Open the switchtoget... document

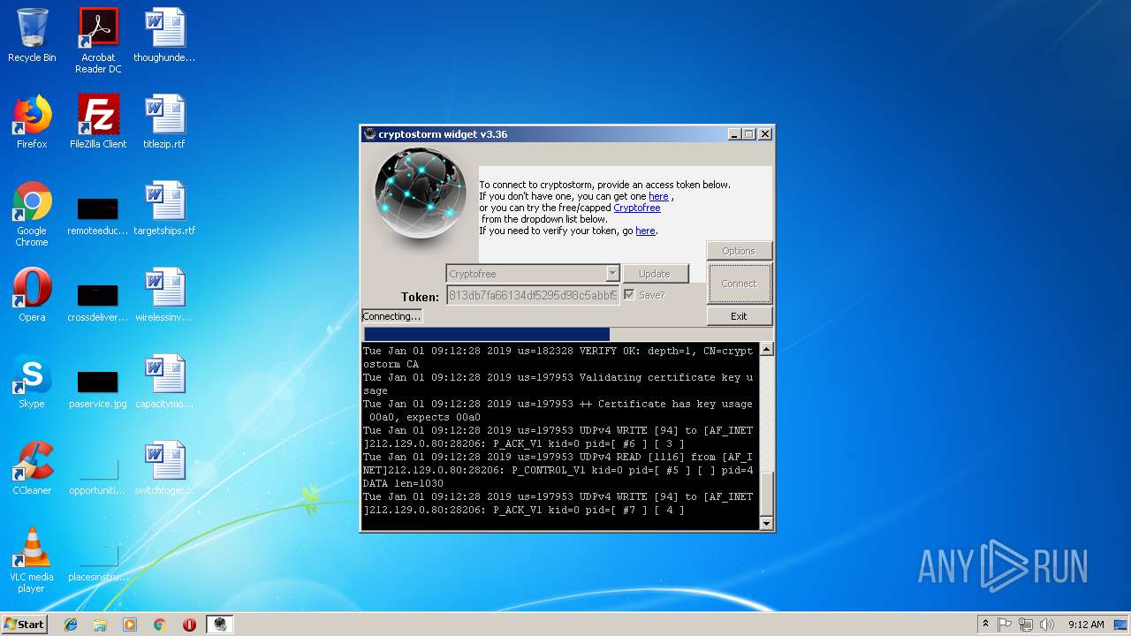tap(164, 468)
